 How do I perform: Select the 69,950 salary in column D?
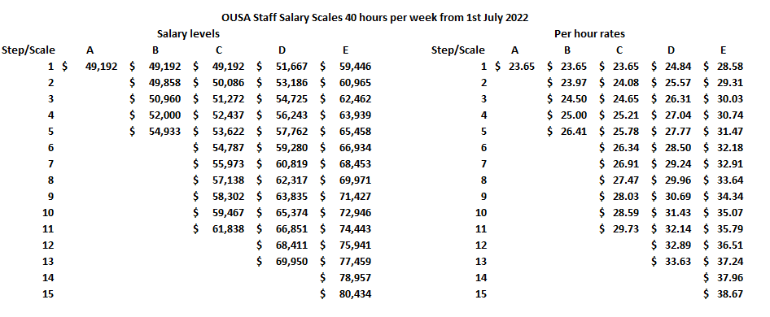(x=291, y=261)
